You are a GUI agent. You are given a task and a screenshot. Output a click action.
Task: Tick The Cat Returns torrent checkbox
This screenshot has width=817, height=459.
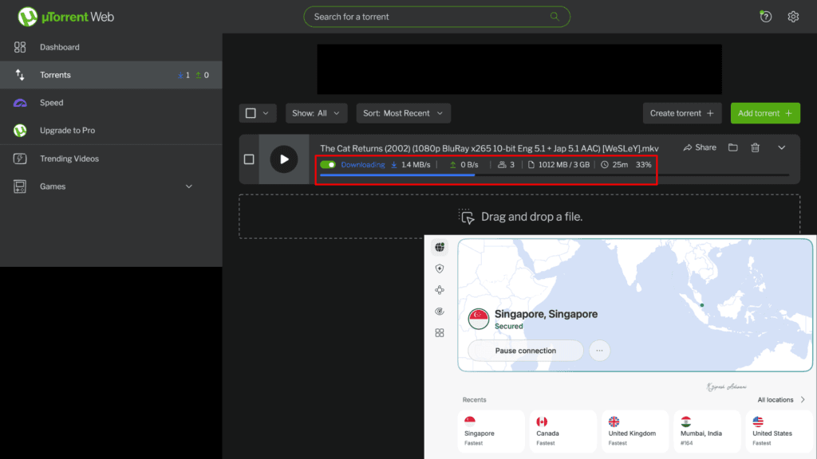pos(249,159)
